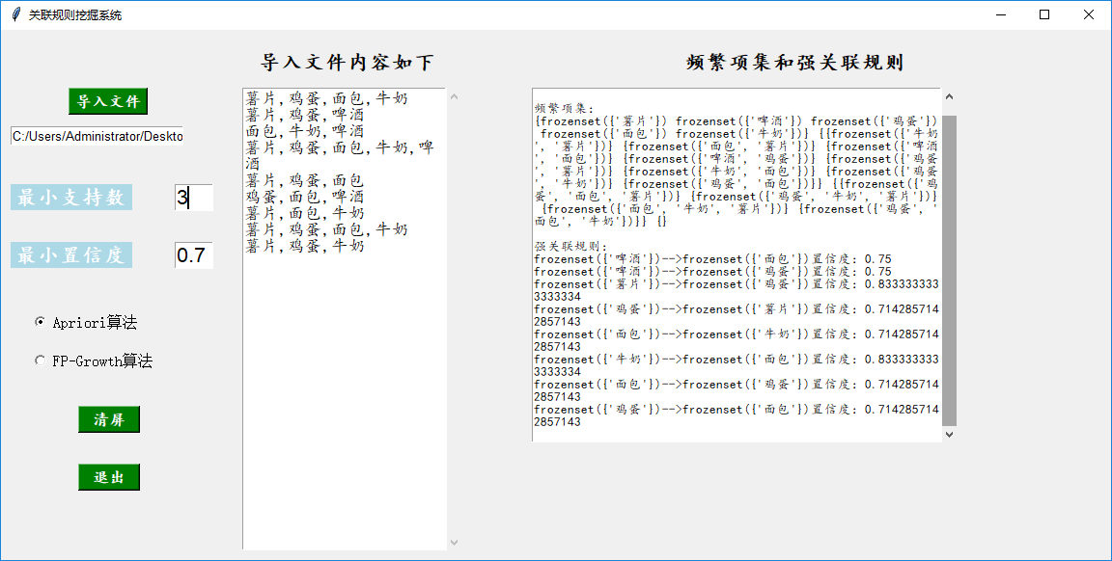Click the last line 薯片,鸡蛋,牛奶
Viewport: 1112px width, 561px height.
pos(305,246)
